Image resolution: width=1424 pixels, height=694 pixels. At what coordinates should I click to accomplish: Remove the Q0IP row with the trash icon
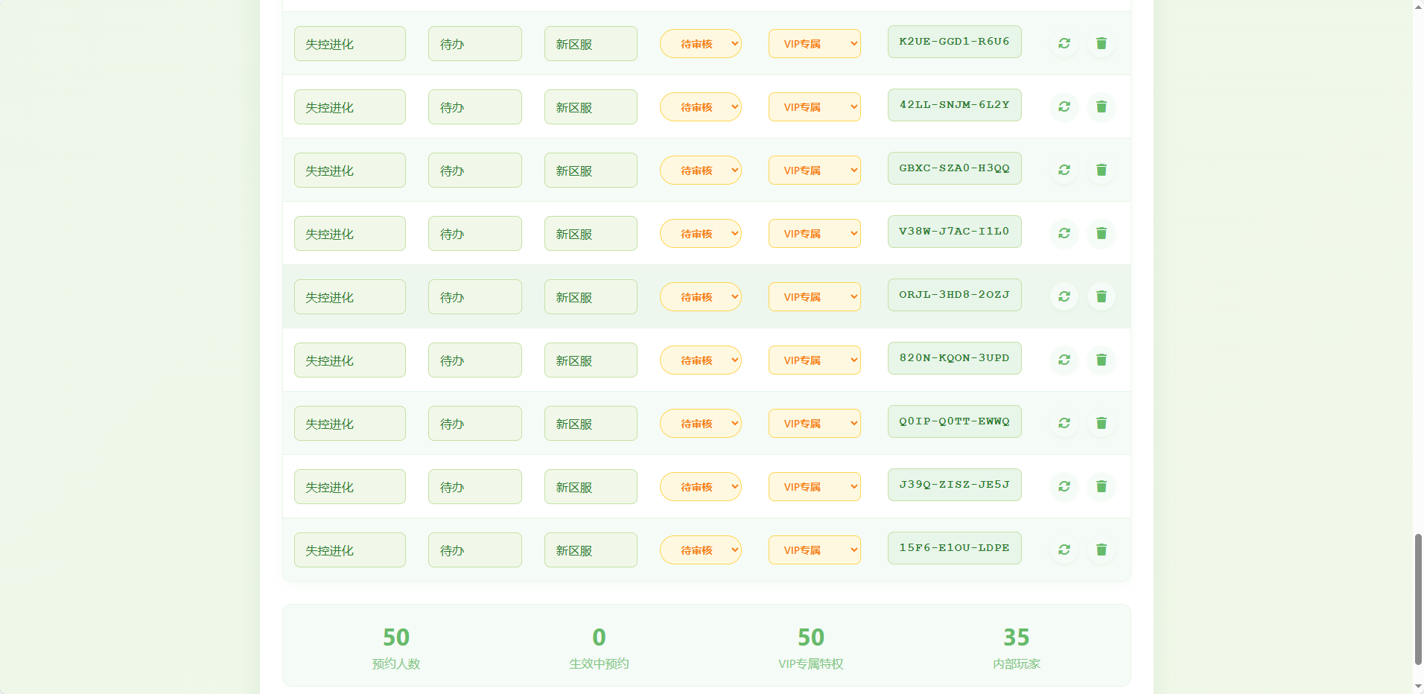(x=1102, y=423)
